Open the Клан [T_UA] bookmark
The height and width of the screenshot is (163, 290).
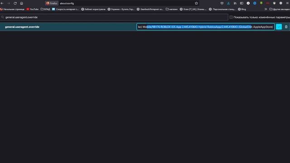click(193, 9)
